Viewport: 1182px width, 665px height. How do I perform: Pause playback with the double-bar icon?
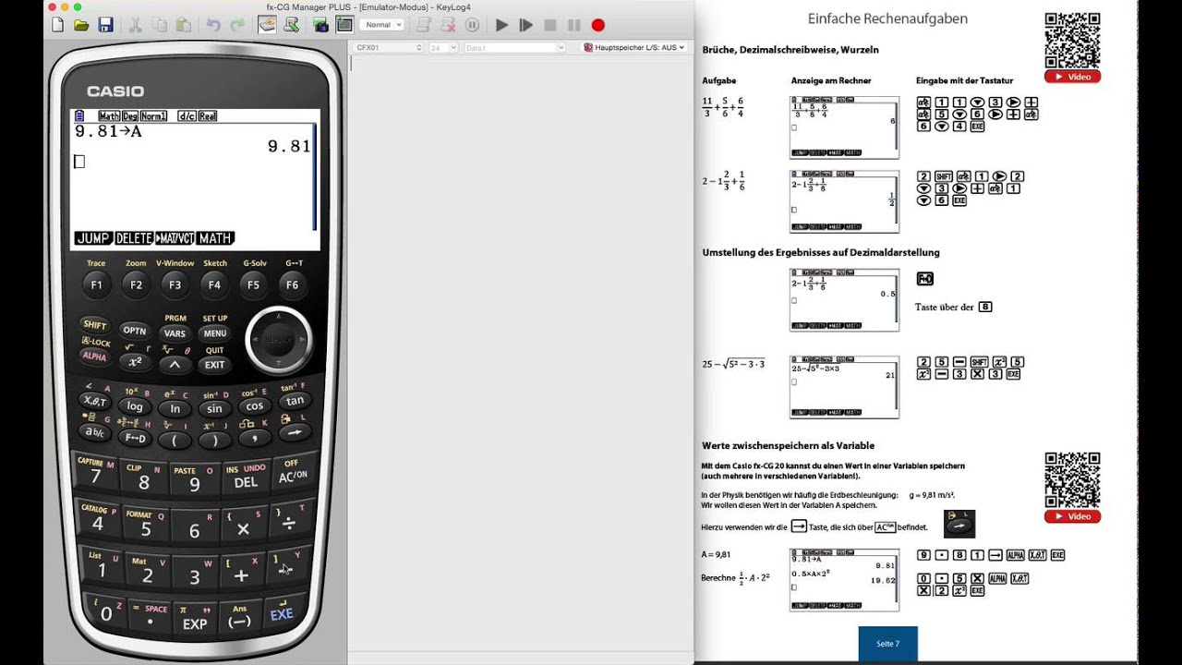tap(573, 25)
